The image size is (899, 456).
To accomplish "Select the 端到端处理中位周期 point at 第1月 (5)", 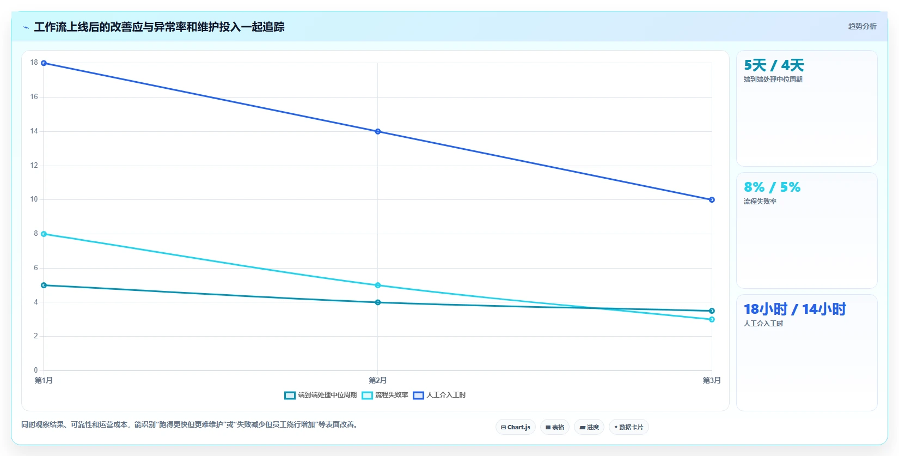I will click(x=44, y=285).
